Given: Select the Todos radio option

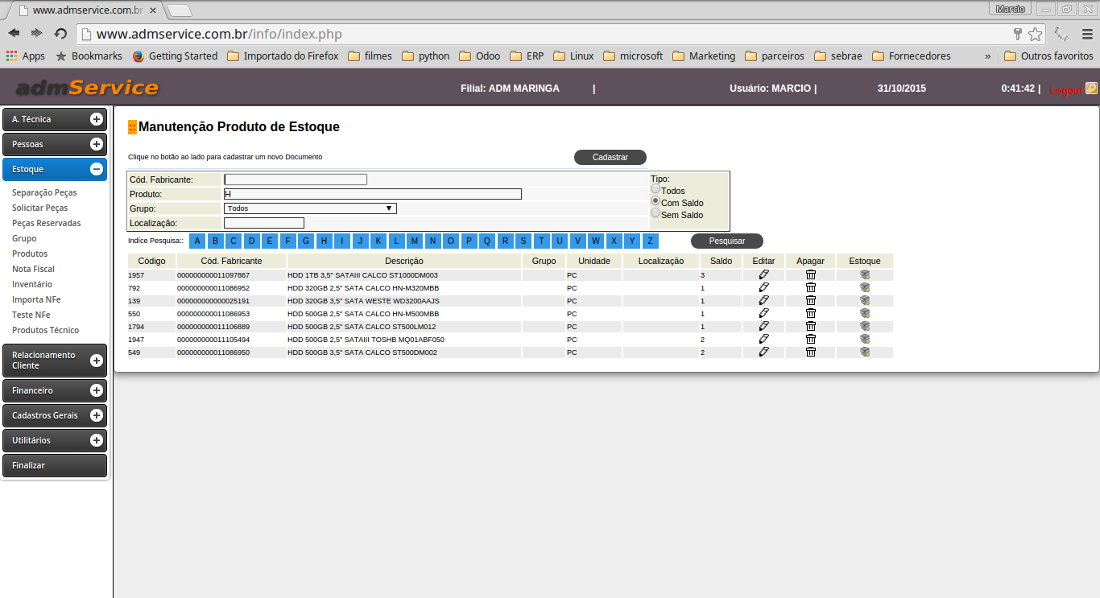Looking at the screenshot, I should (x=655, y=190).
